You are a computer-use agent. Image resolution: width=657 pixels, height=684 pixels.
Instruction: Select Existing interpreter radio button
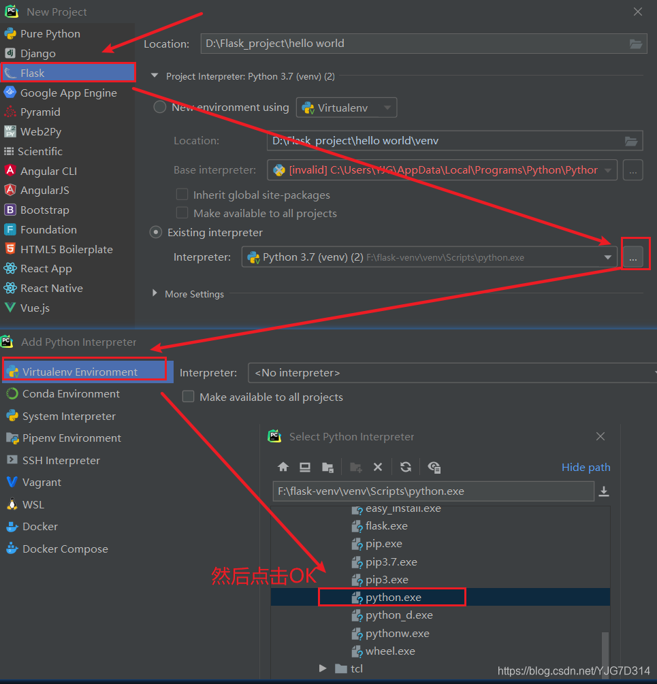point(156,232)
